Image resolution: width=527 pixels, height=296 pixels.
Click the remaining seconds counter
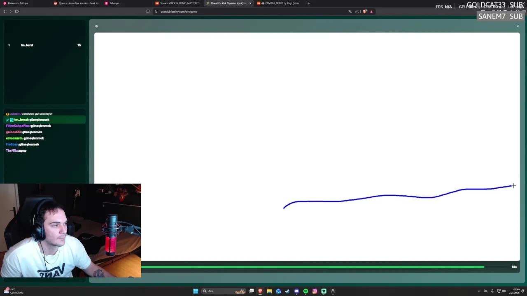[514, 267]
